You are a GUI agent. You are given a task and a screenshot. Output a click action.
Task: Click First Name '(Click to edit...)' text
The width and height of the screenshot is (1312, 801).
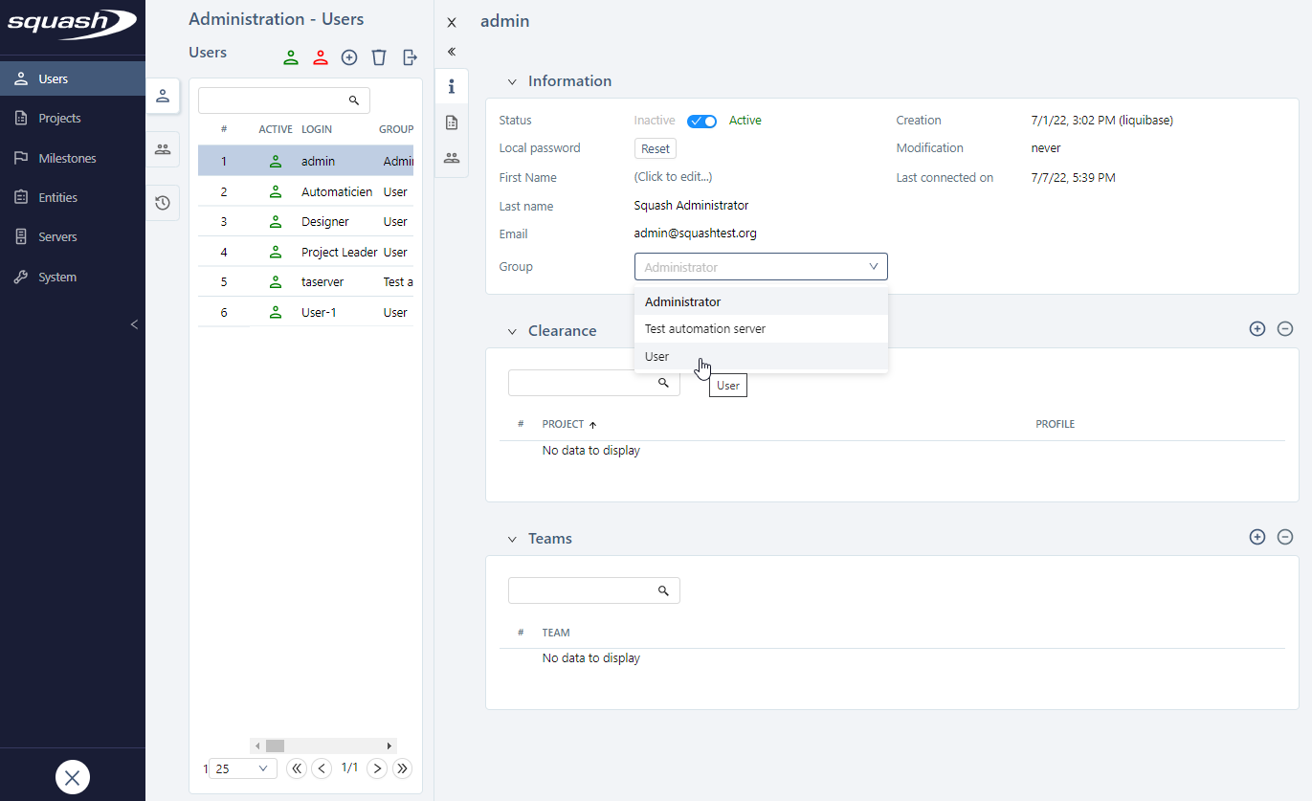point(673,177)
